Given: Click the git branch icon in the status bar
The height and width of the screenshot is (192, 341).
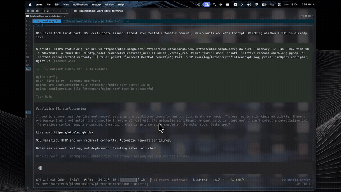Looking at the screenshot, I should [151, 180].
